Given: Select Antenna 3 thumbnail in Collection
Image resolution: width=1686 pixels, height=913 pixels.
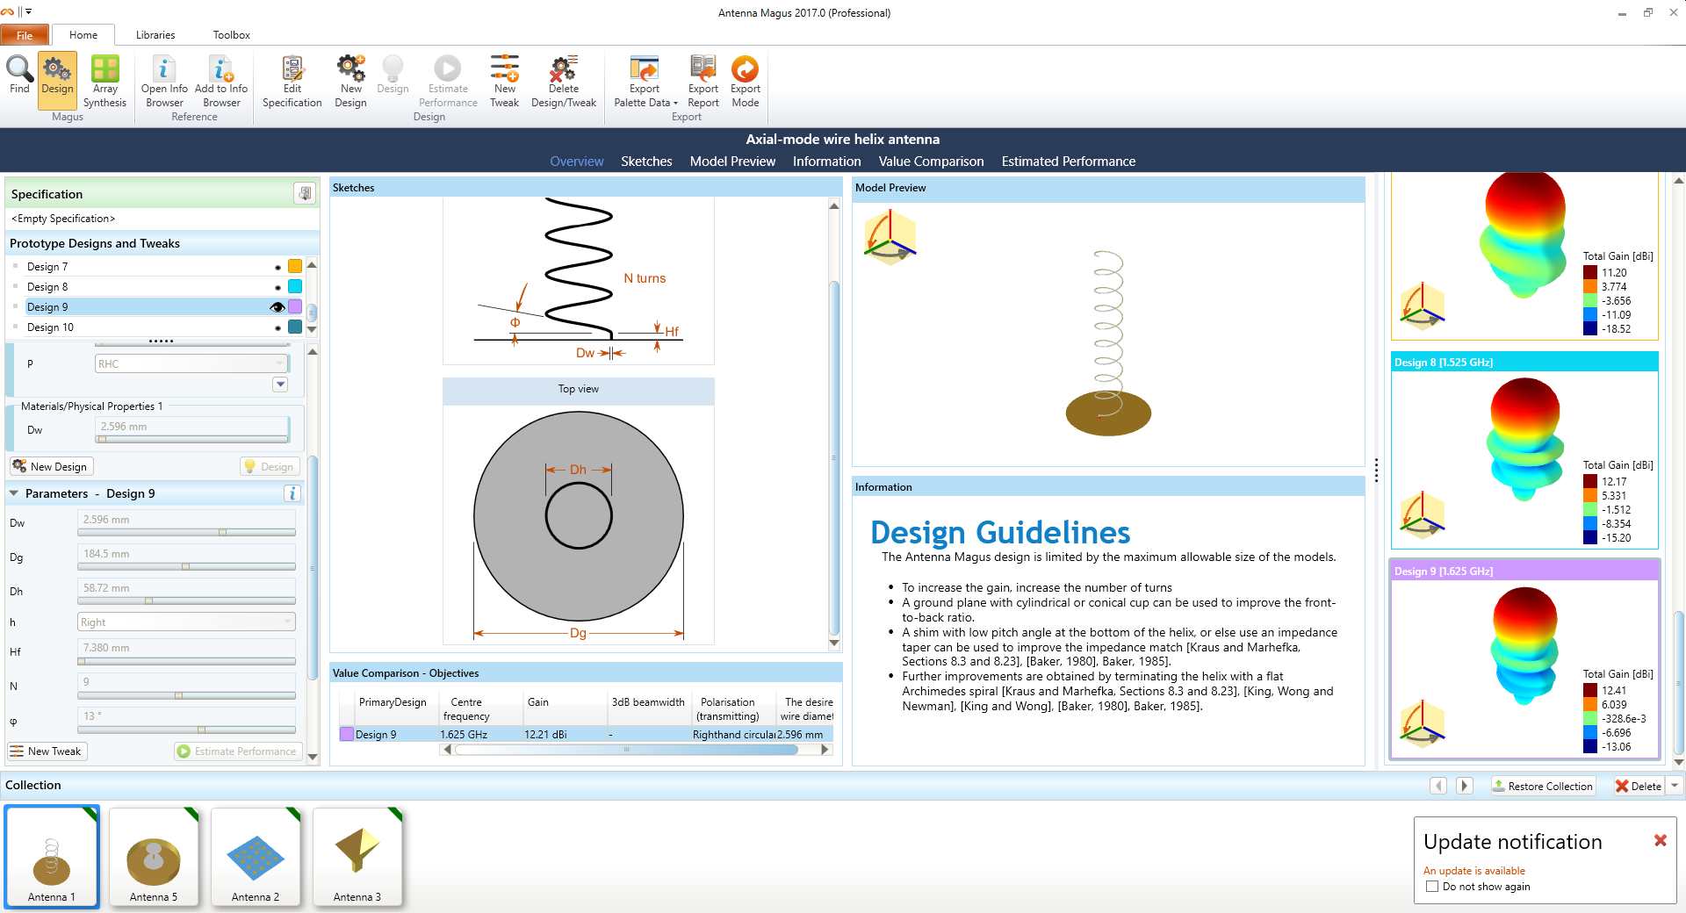Looking at the screenshot, I should pos(357,858).
